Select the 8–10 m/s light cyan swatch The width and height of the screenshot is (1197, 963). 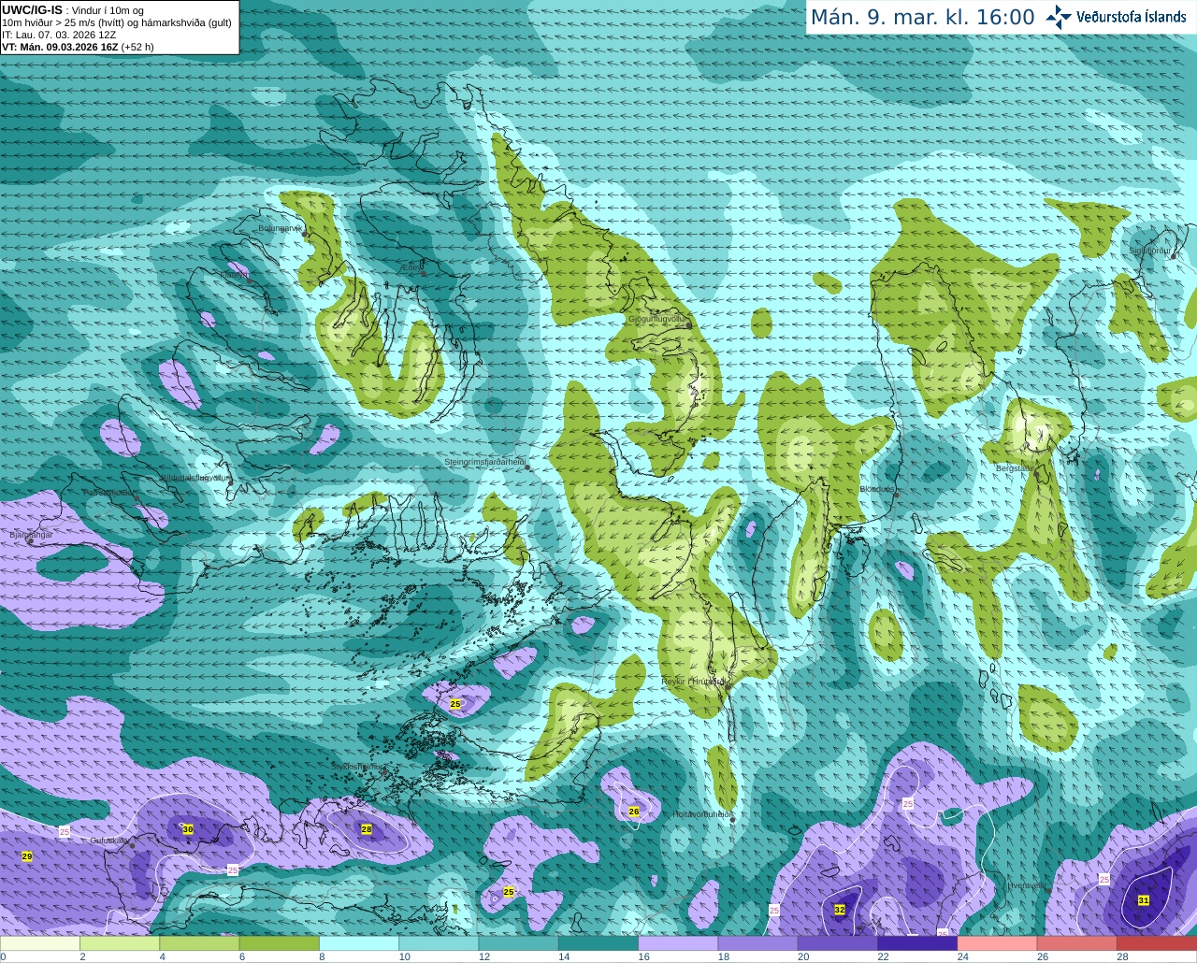click(359, 943)
